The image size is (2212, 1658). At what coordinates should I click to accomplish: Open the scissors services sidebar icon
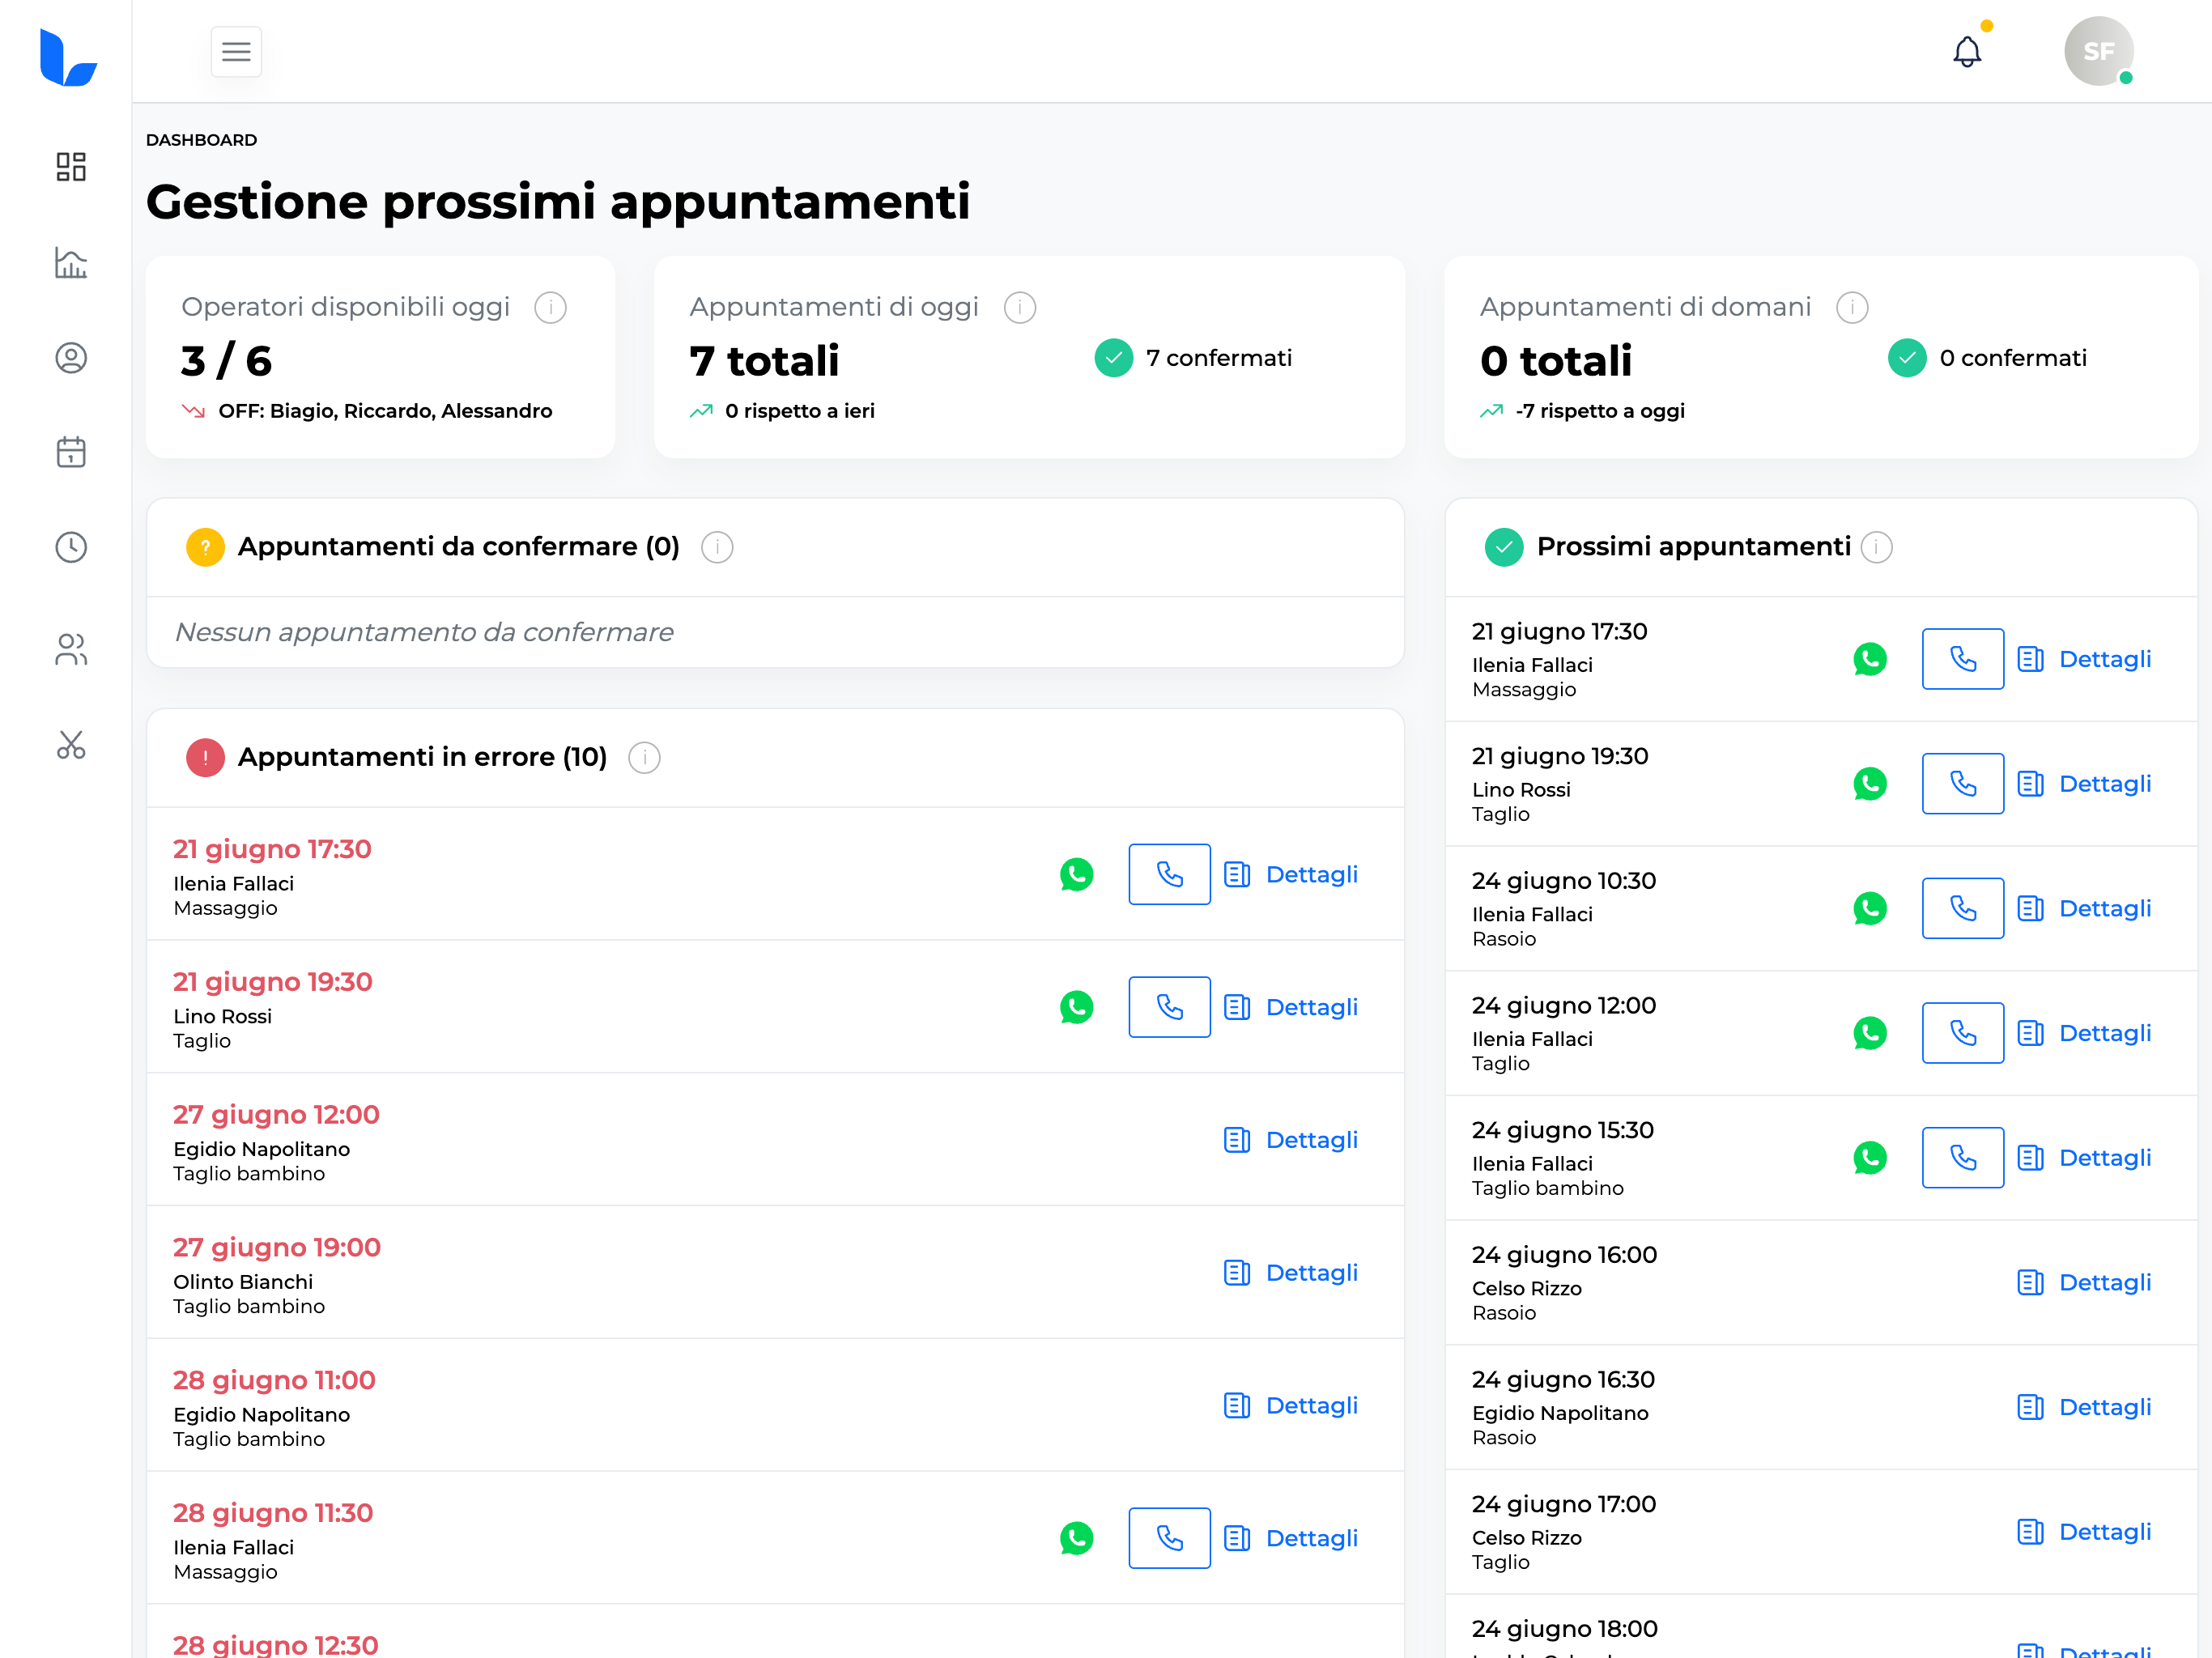pos(71,745)
